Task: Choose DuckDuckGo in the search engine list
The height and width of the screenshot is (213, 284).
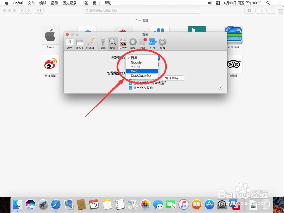Action: click(142, 75)
